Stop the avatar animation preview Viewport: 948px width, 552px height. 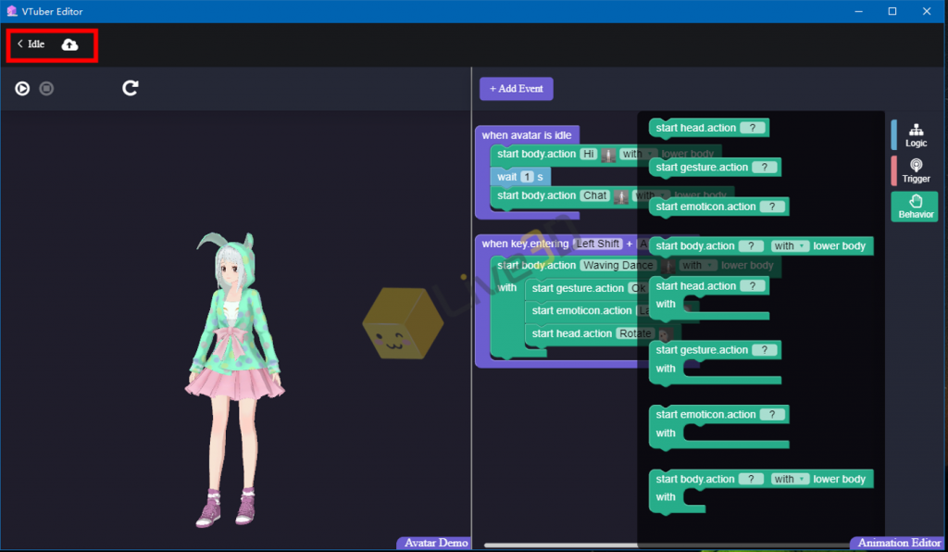(x=46, y=89)
